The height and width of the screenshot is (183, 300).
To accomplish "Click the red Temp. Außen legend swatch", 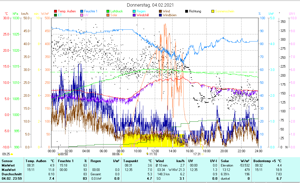I will pos(55,11).
